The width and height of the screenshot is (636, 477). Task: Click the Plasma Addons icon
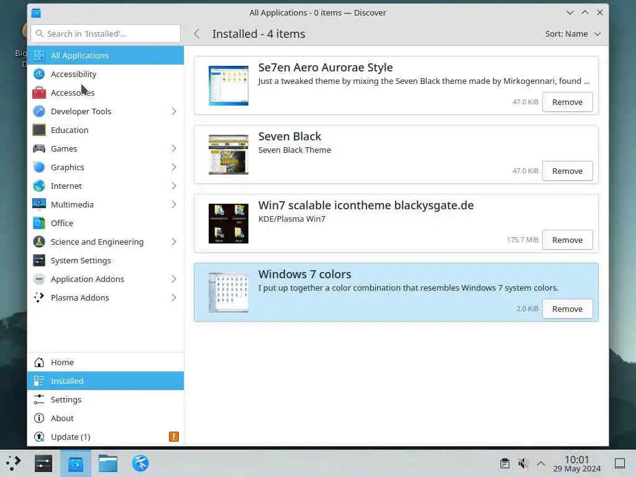point(39,298)
